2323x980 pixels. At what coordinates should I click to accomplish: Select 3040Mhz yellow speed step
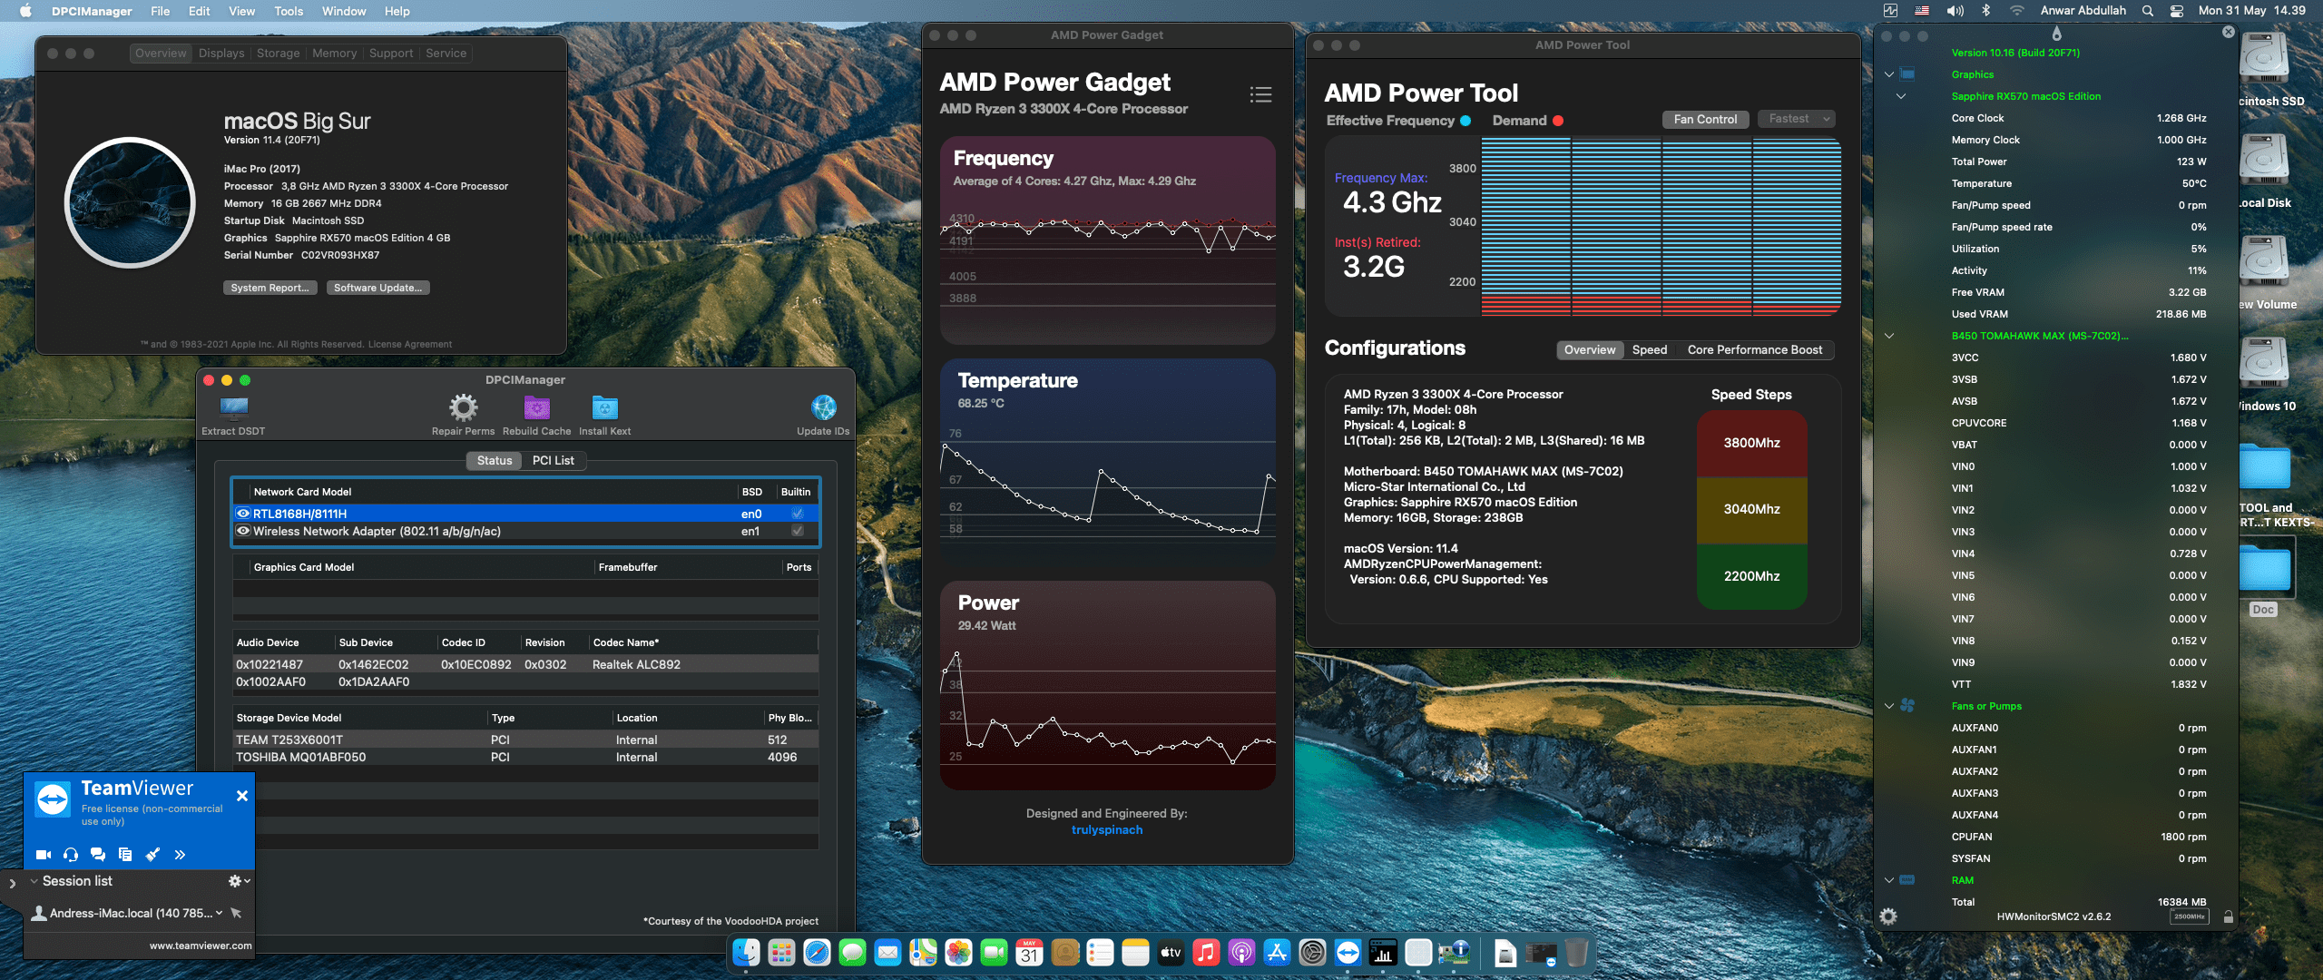pyautogui.click(x=1751, y=509)
